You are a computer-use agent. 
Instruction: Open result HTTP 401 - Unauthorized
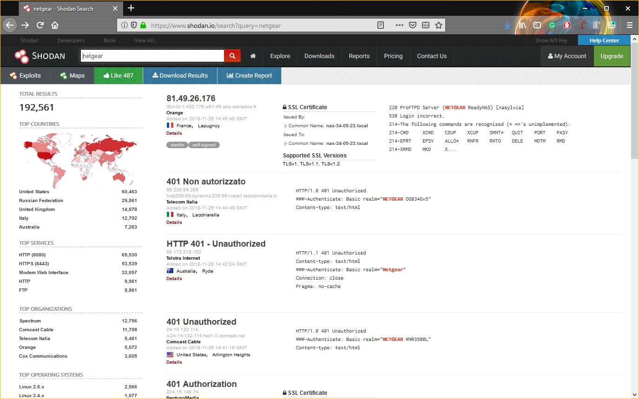click(x=216, y=243)
